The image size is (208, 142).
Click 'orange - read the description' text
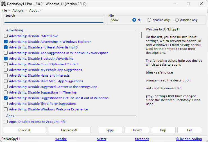click(168, 80)
